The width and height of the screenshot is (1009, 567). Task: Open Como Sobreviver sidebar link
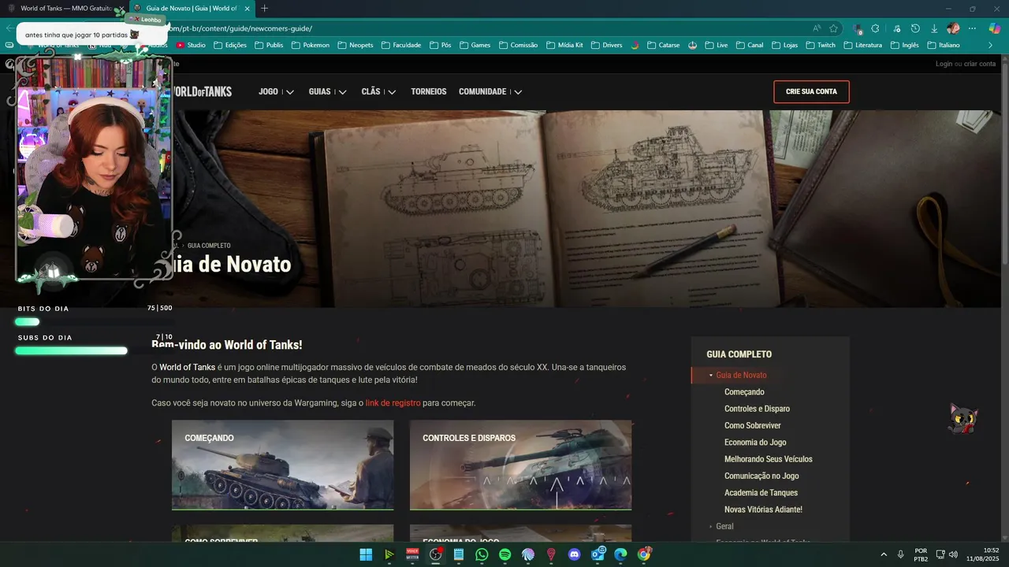tap(753, 425)
